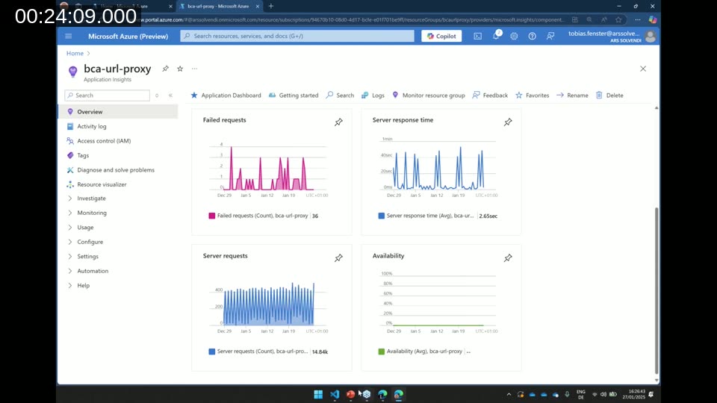Open the header feedback icon
The image size is (717, 403).
point(550,36)
